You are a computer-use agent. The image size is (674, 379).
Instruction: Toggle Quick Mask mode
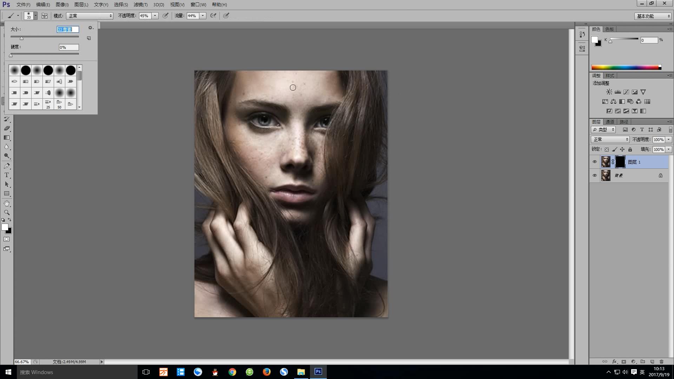tap(7, 239)
